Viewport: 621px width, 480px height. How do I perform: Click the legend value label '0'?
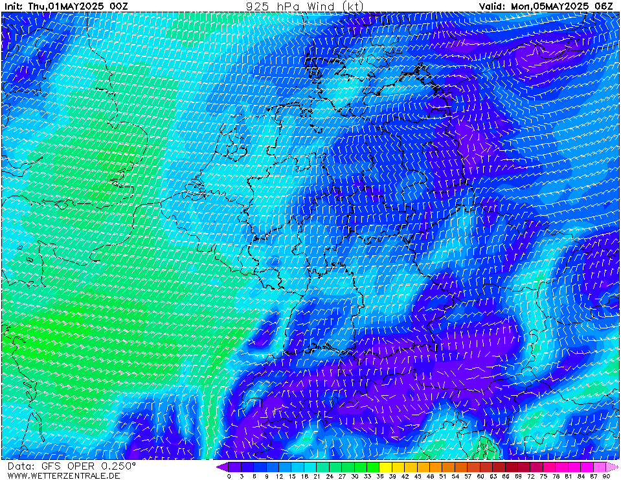229,476
